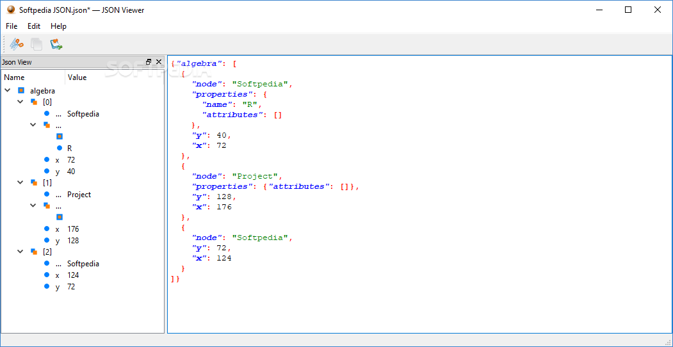Click the closing ]} line in editor
The image size is (673, 347).
point(175,278)
